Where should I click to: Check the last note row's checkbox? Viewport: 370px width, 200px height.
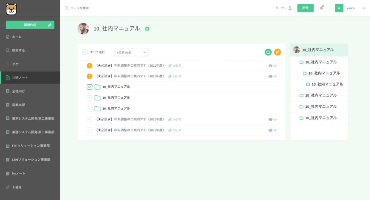coord(90,130)
